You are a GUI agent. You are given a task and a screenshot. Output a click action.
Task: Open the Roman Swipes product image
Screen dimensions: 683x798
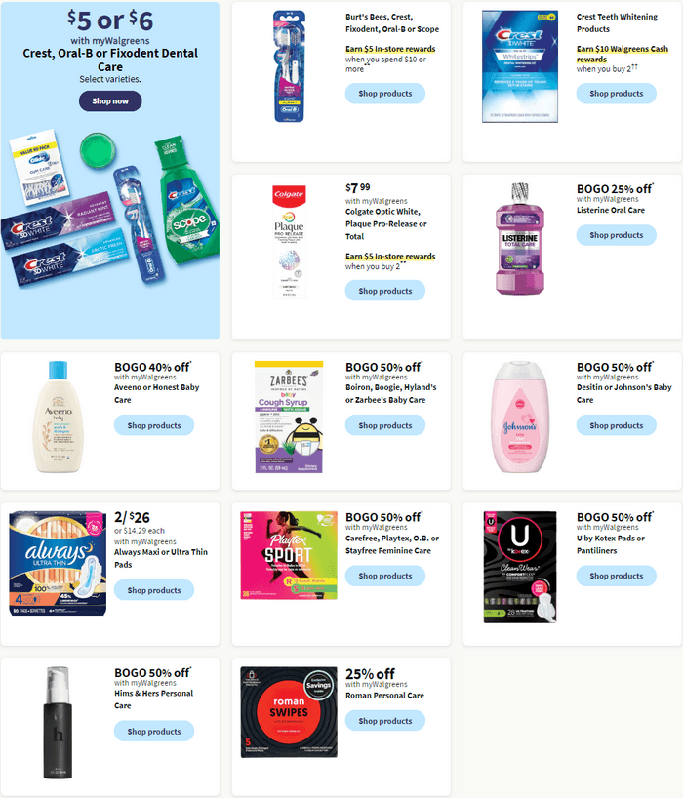[289, 712]
